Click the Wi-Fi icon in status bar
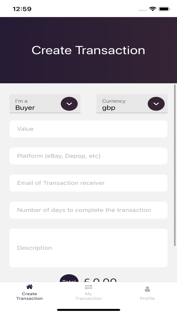 [153, 9]
